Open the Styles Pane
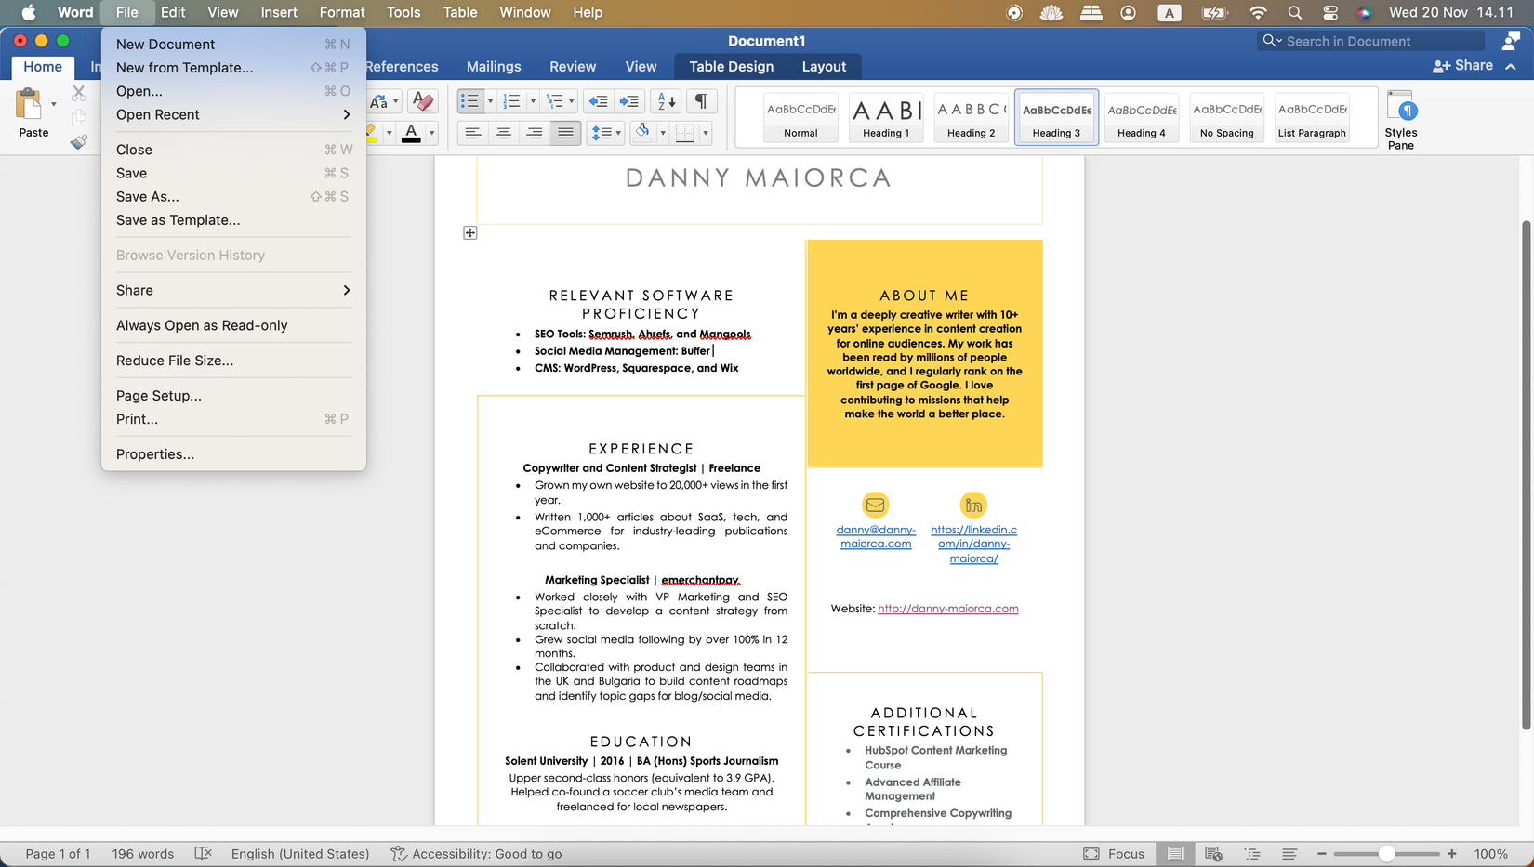 (x=1400, y=119)
